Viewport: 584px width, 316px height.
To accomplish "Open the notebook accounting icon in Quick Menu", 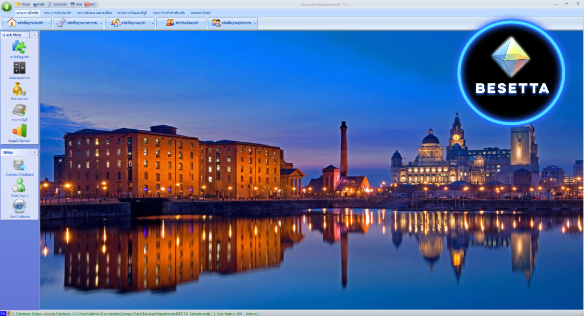I will [x=19, y=110].
